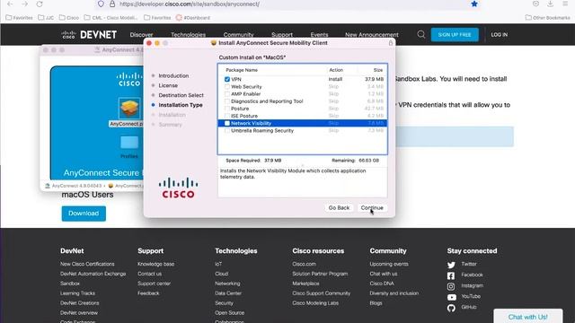The image size is (575, 323).
Task: Open the CML - Cisco Modeling bookmark folder
Action: click(x=111, y=18)
